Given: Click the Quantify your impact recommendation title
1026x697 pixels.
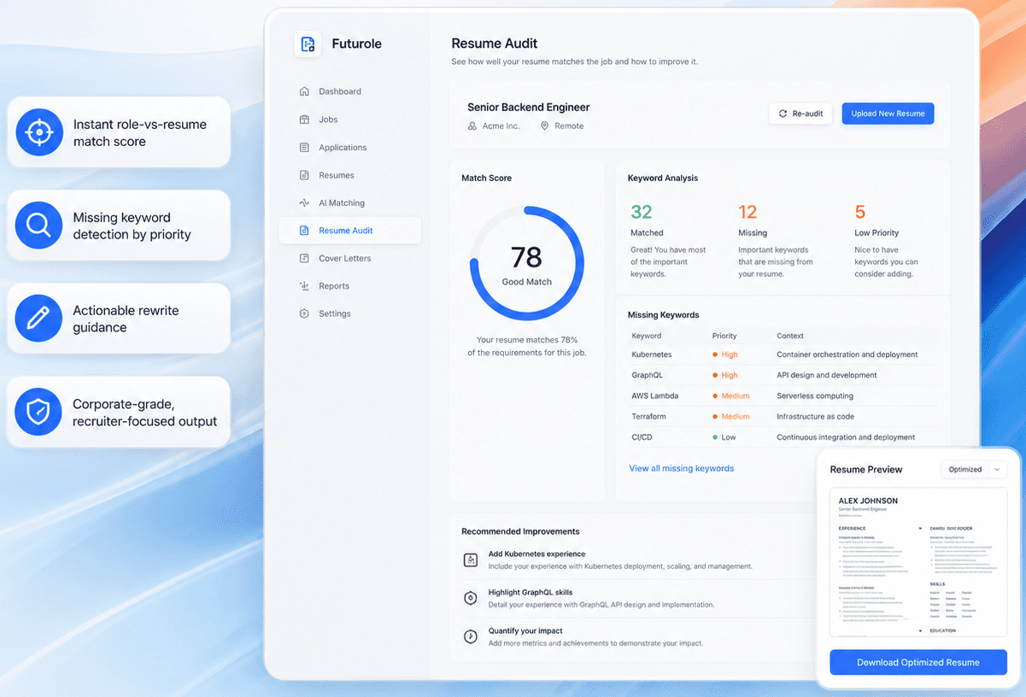Looking at the screenshot, I should click(x=525, y=630).
